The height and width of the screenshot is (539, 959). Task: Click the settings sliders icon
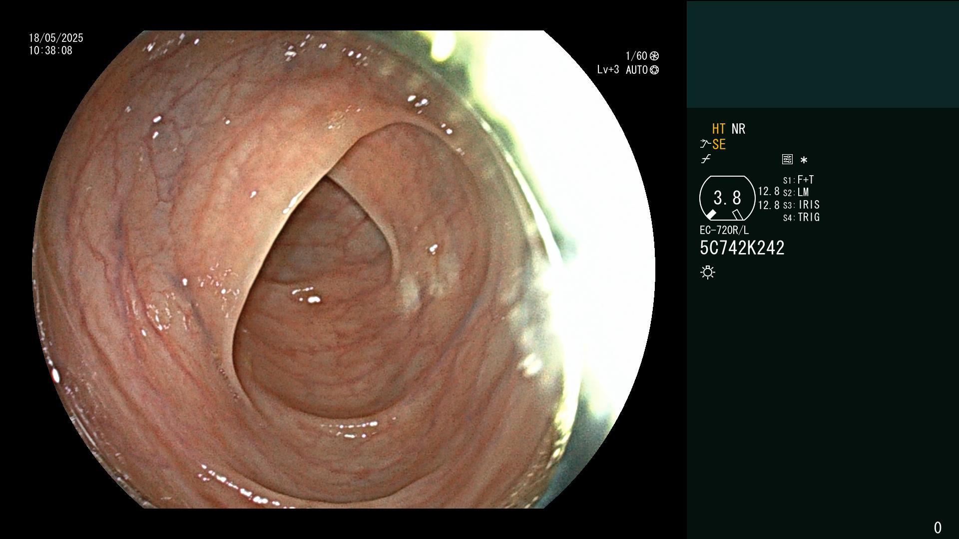787,160
